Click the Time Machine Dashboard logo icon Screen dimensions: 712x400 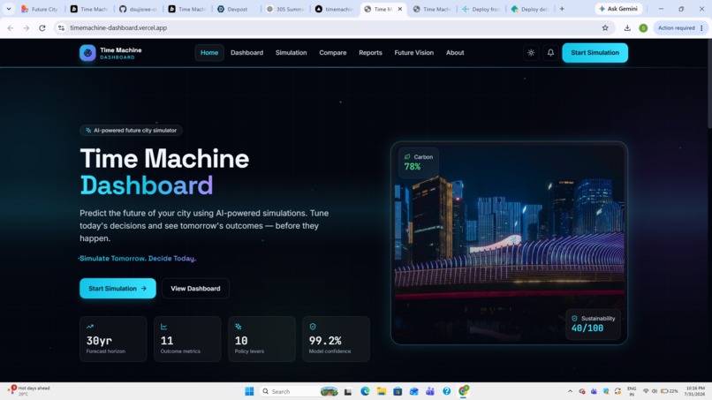(87, 53)
